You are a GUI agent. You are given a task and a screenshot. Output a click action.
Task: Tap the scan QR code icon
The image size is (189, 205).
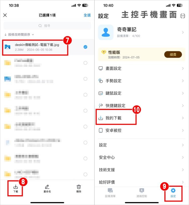183,16
